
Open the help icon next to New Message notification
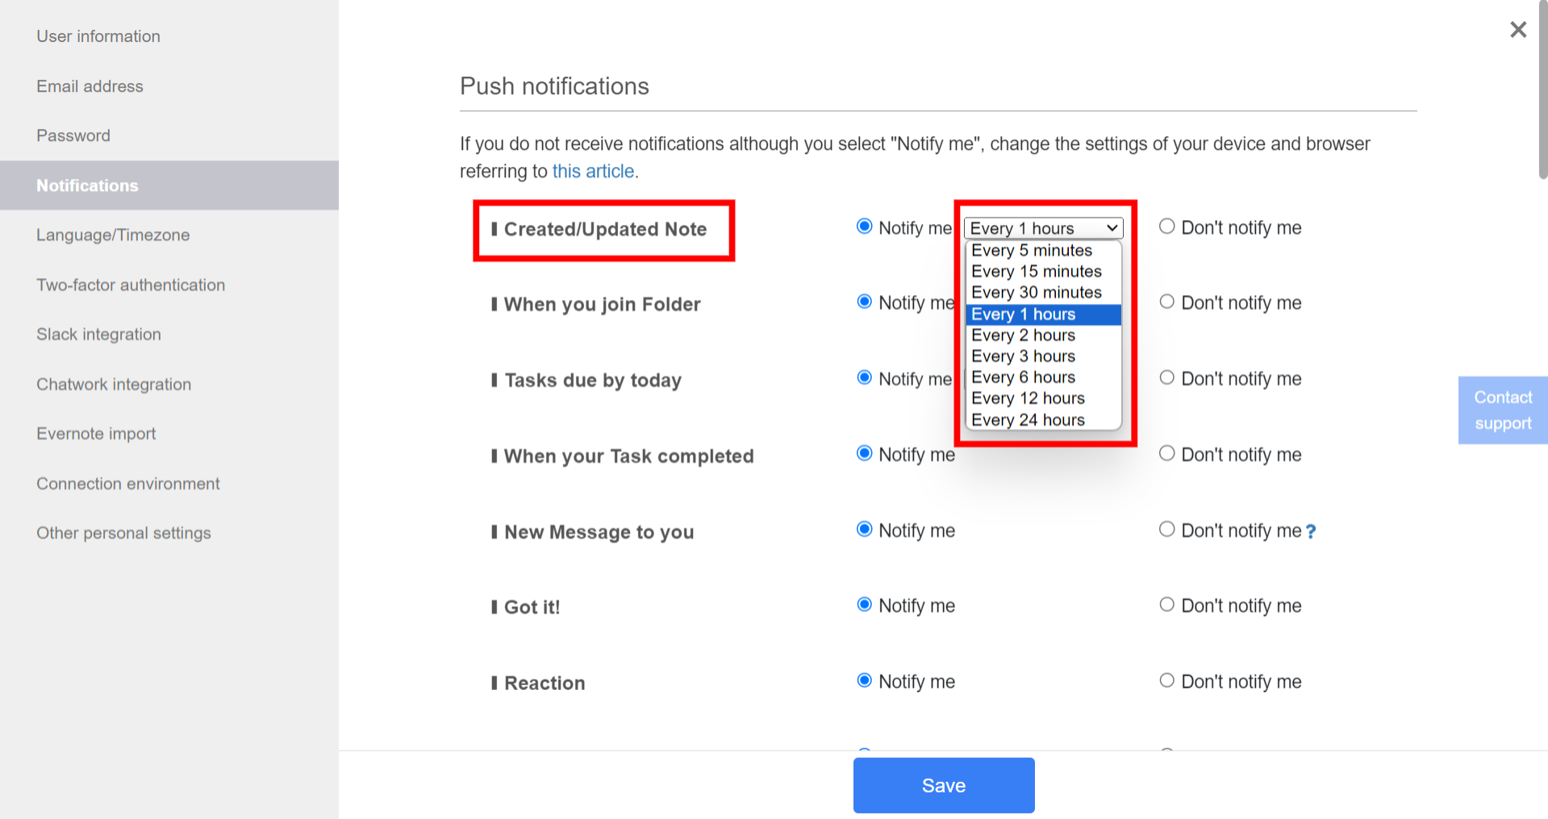[1311, 531]
